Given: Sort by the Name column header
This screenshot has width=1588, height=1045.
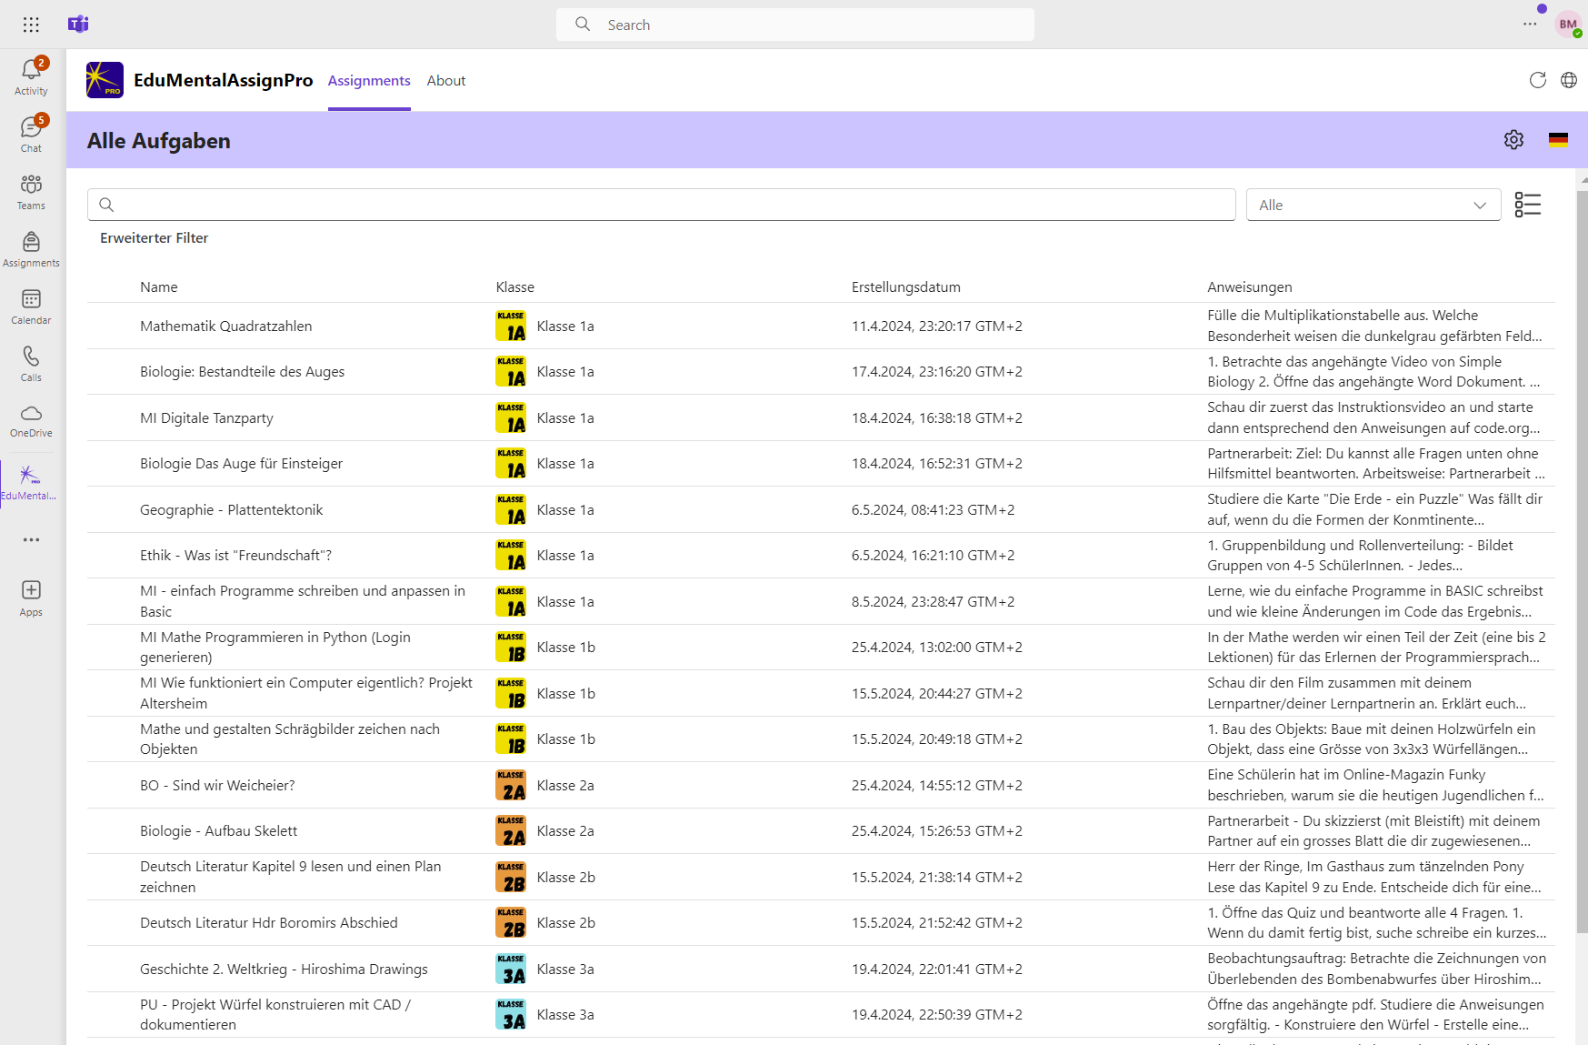Looking at the screenshot, I should click(159, 286).
